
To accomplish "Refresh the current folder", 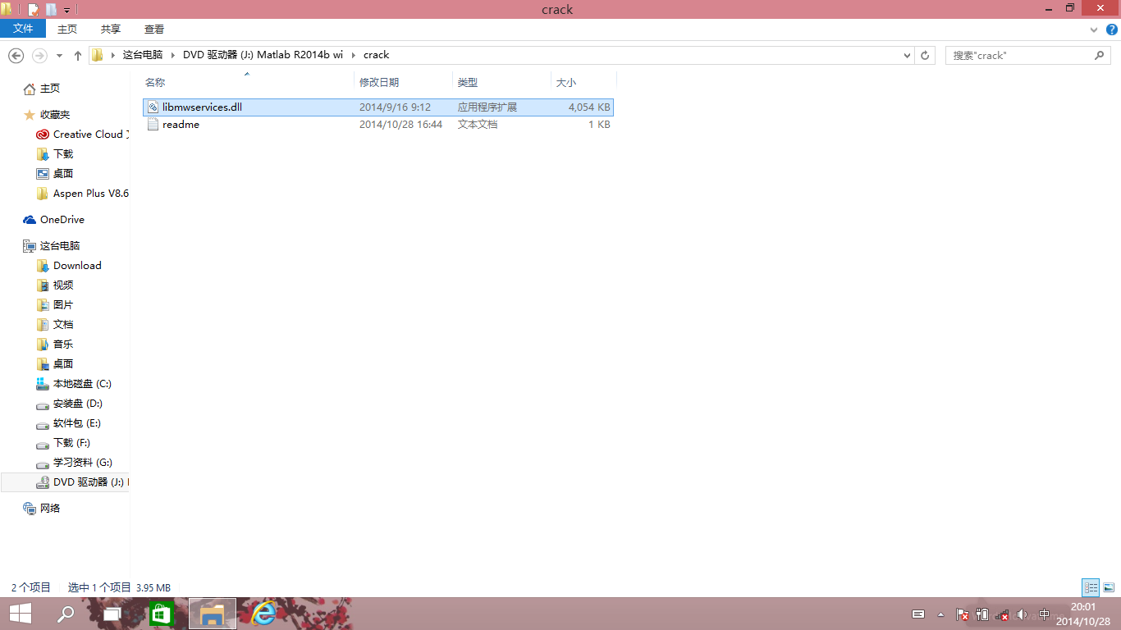I will pos(925,55).
